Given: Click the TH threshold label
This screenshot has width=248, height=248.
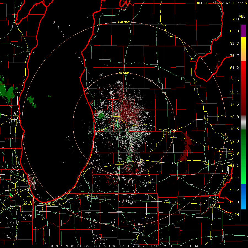Looking at the screenshot, I should 237,214.
